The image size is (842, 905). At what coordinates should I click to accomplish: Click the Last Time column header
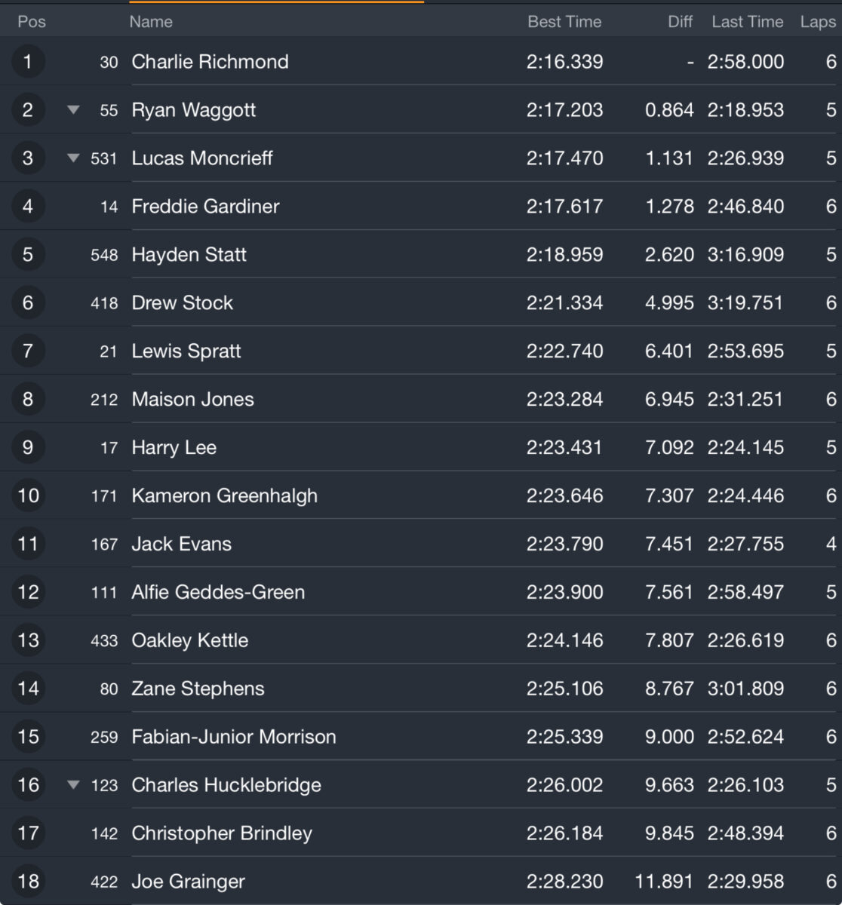click(747, 22)
